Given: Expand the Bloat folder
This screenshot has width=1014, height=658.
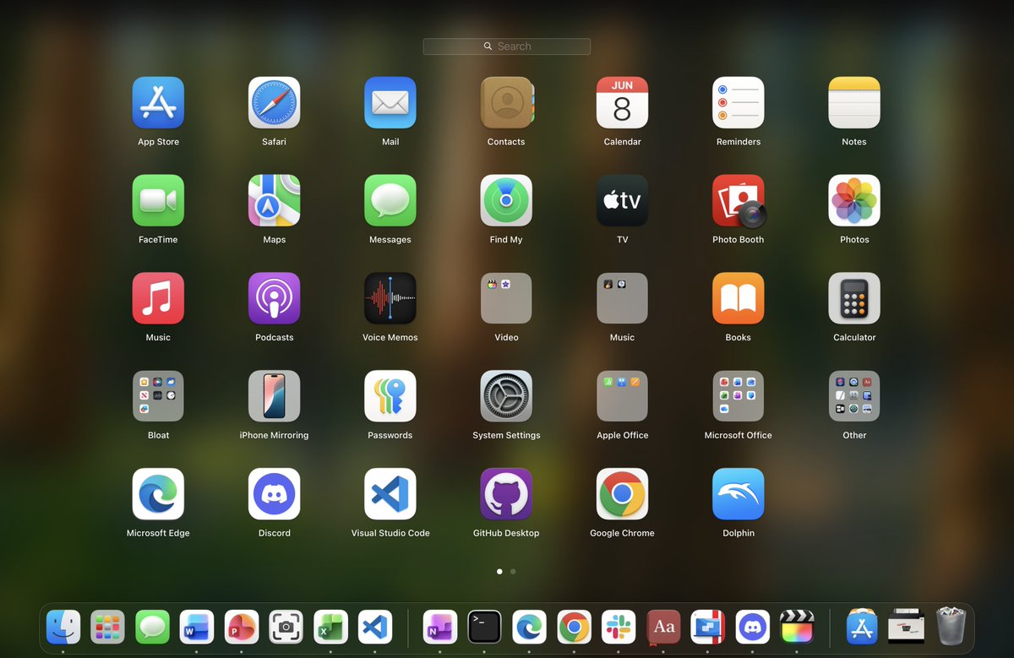Looking at the screenshot, I should click(x=158, y=396).
